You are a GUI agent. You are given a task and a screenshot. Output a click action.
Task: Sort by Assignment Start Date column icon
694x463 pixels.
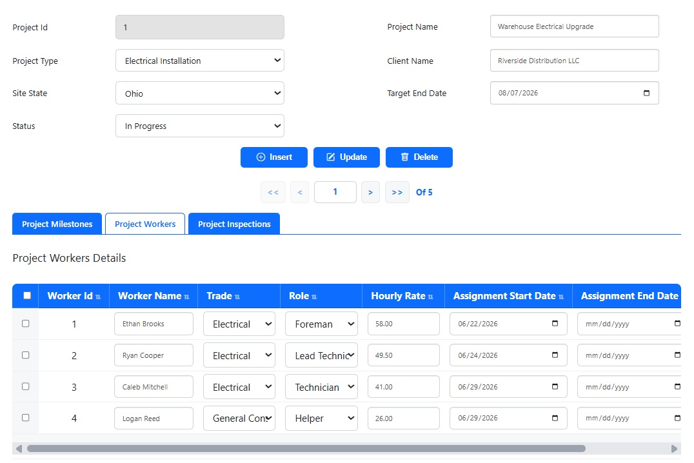point(561,297)
